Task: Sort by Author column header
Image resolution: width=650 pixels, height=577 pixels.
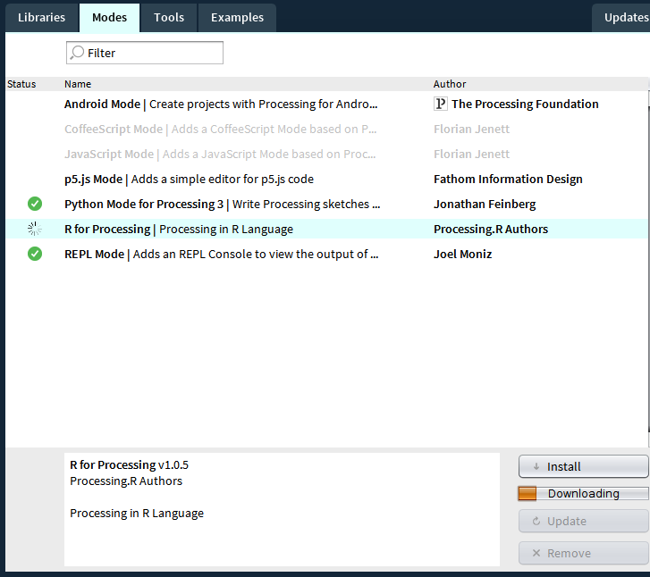Action: point(450,84)
